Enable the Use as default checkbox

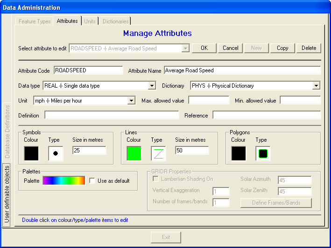(92, 181)
